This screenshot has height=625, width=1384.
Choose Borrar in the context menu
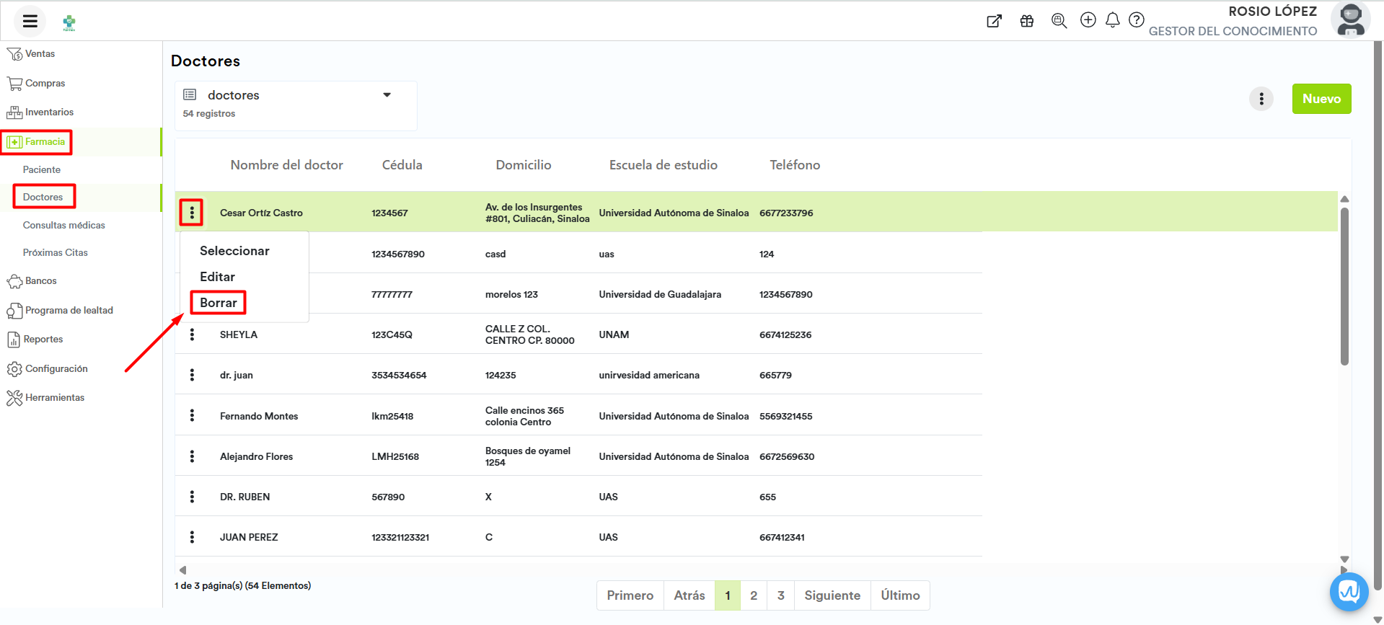(218, 303)
